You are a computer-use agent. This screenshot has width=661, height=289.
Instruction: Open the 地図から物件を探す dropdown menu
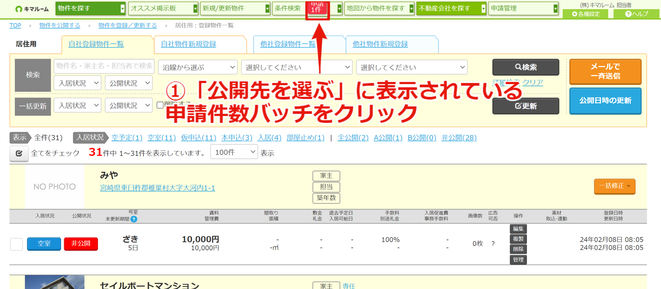(x=380, y=8)
